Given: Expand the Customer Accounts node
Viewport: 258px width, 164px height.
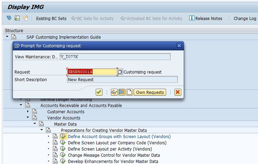Looking at the screenshot, I should click(28, 112).
